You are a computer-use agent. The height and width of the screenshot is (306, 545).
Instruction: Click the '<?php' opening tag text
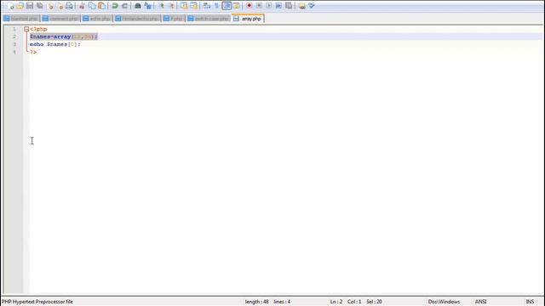click(38, 29)
